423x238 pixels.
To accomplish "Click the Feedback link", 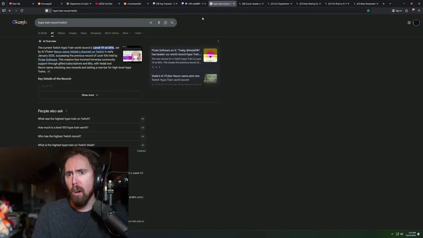I will 141,151.
